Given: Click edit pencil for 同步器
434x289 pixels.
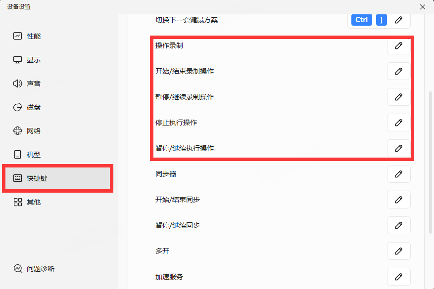Looking at the screenshot, I should 398,174.
